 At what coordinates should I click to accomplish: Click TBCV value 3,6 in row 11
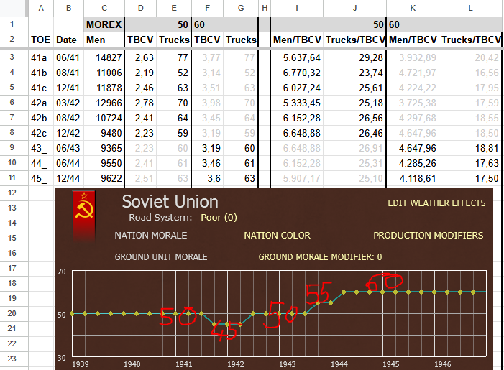207,178
